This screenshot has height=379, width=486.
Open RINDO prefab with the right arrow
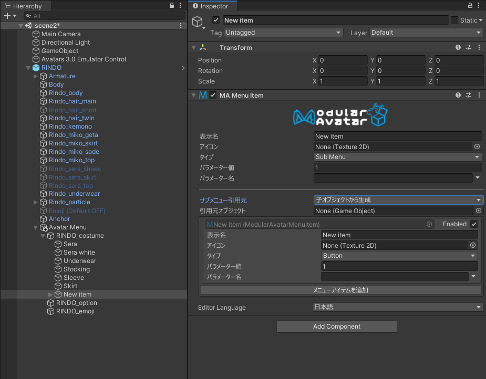(x=183, y=68)
